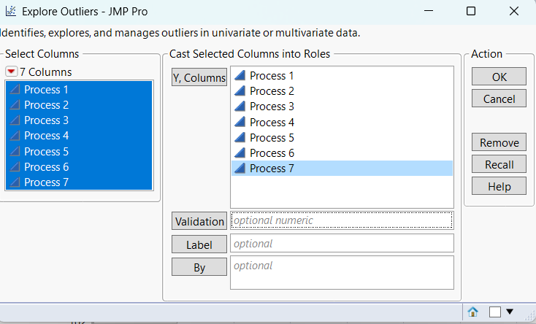Toggle the checkbox in the status bar
Image resolution: width=536 pixels, height=324 pixels.
[495, 312]
